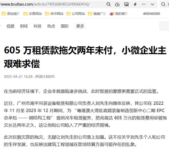Screen dimensions: 169x150
Task: Open the Weibo 我的首页 bookmark
Action: [x=119, y=14]
